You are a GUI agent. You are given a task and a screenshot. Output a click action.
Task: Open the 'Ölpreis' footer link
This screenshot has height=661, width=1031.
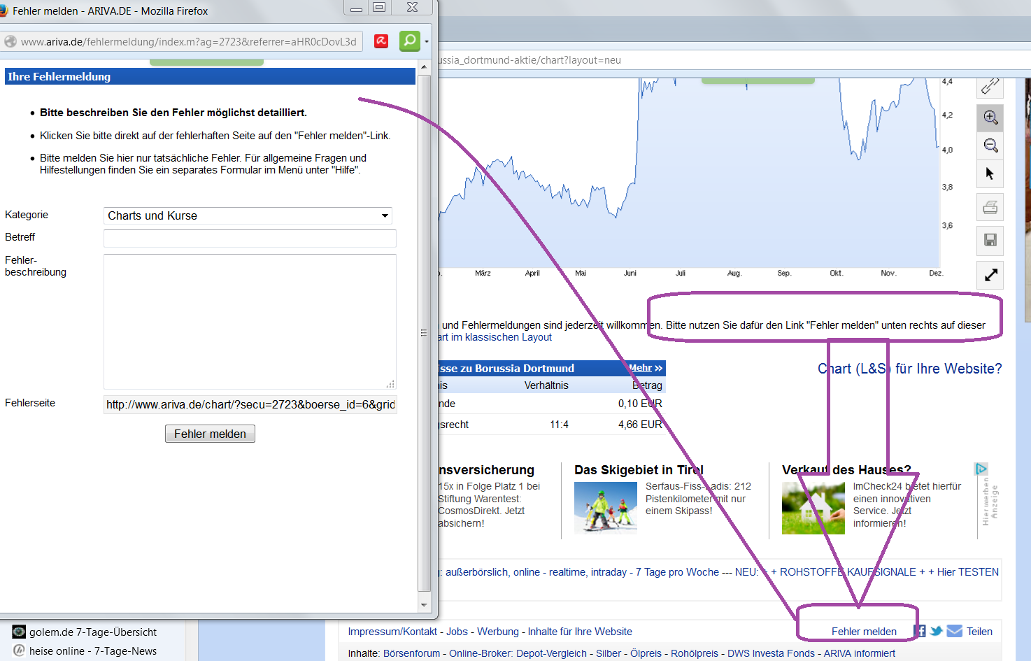646,653
